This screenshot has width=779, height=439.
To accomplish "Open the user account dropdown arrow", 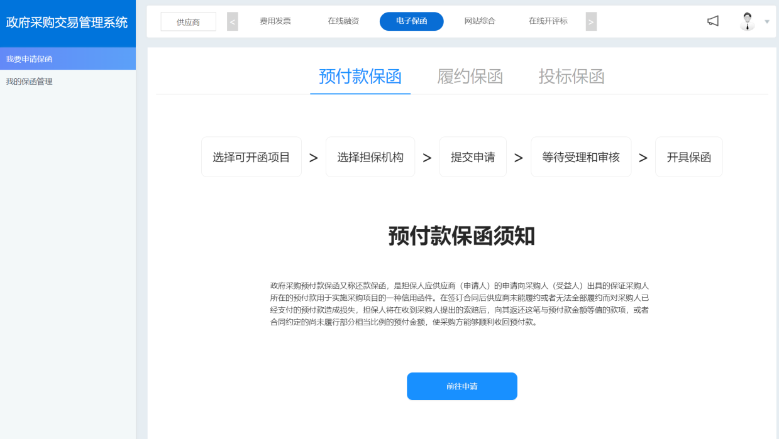I will coord(767,22).
